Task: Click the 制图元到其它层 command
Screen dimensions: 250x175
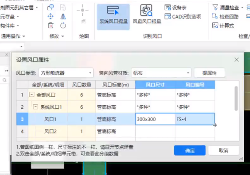Action: coord(16,8)
